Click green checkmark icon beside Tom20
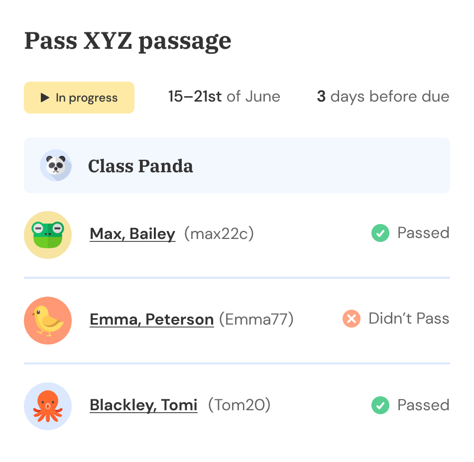 click(380, 405)
